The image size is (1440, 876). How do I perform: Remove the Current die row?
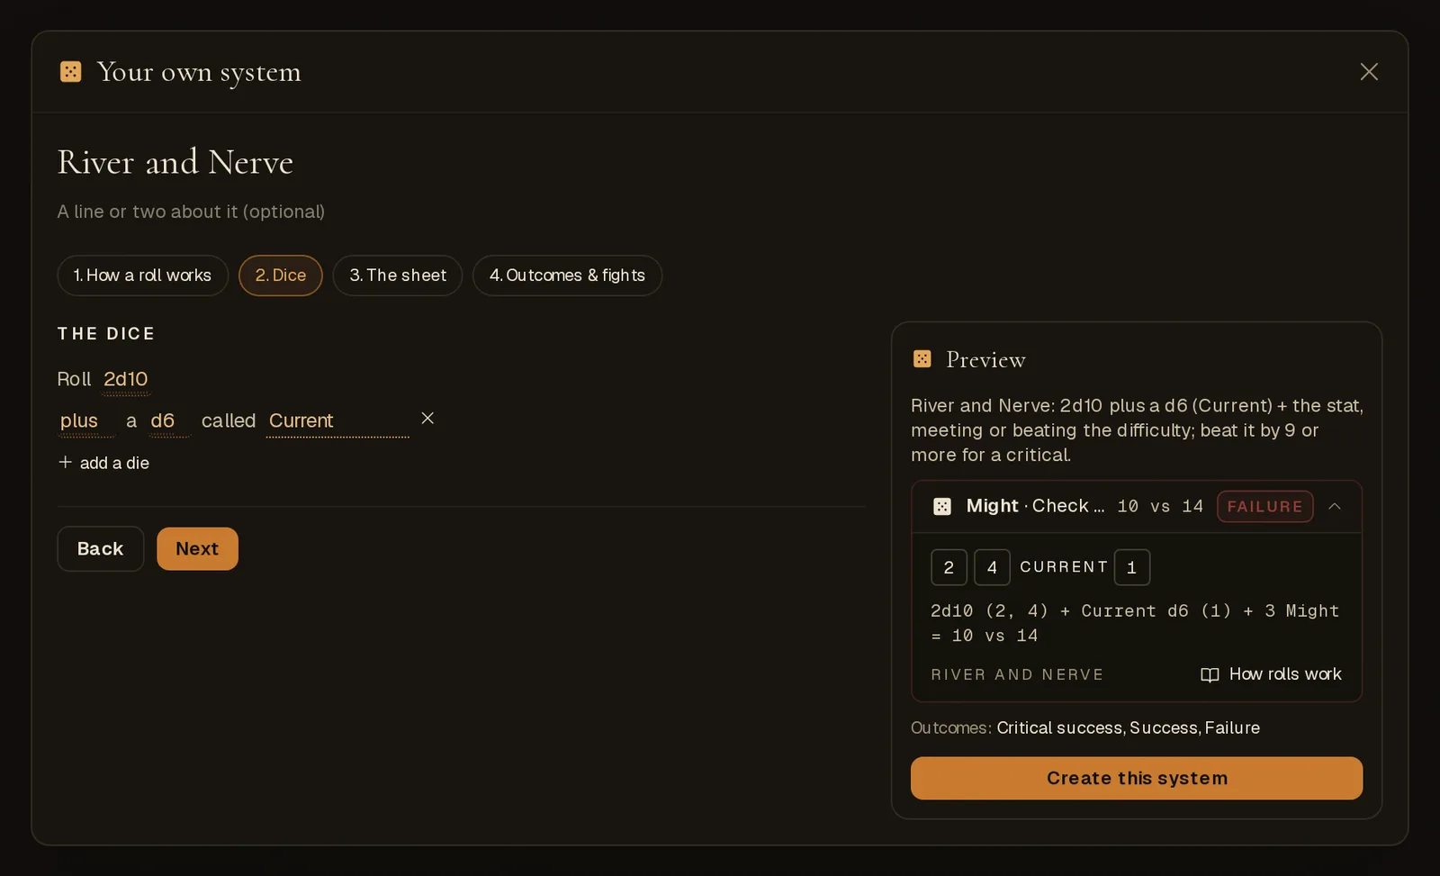(x=427, y=419)
